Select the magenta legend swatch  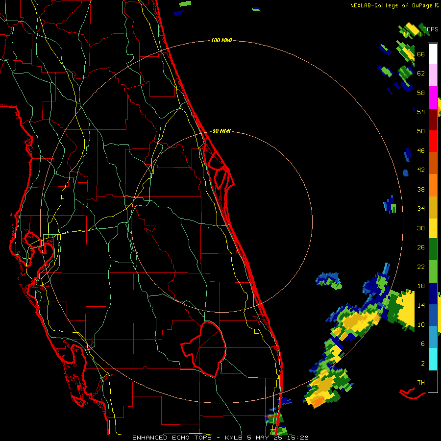[x=433, y=98]
